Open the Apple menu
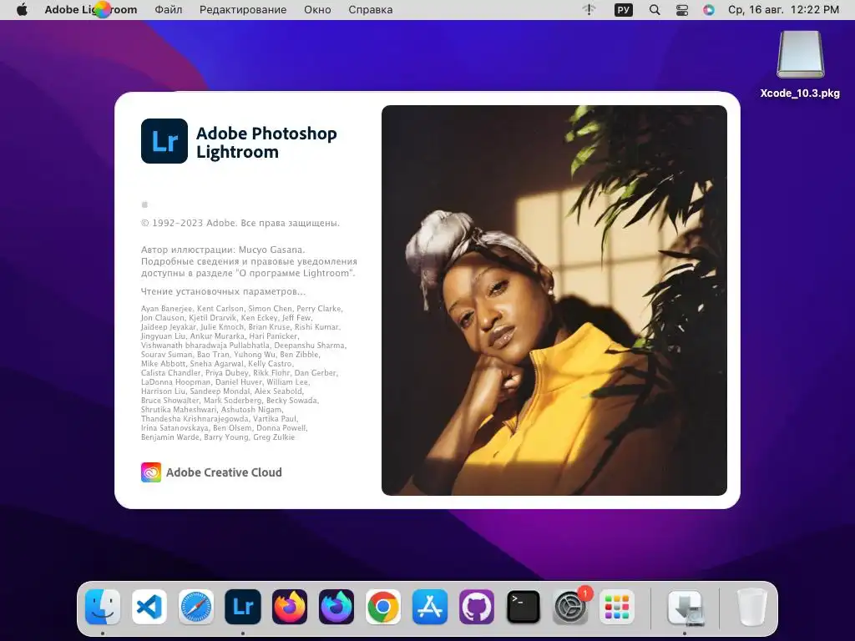The image size is (855, 641). tap(22, 10)
